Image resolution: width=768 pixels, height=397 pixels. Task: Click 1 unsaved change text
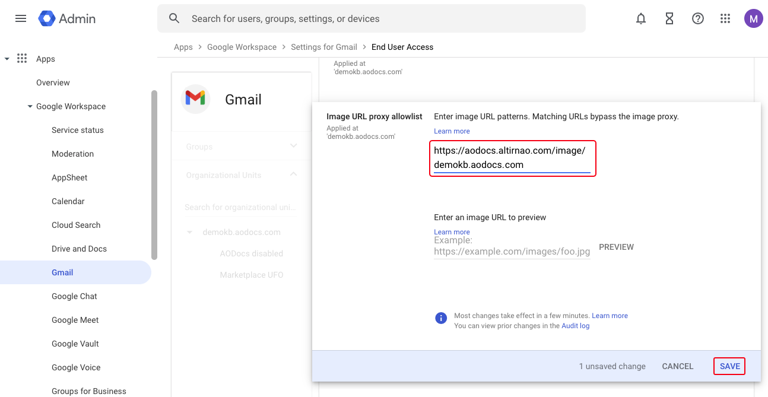click(613, 366)
